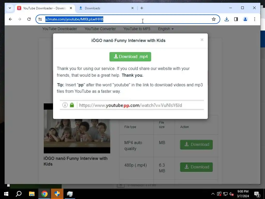The image size is (265, 199).
Task: Close the download popup dialog
Action: 202,40
